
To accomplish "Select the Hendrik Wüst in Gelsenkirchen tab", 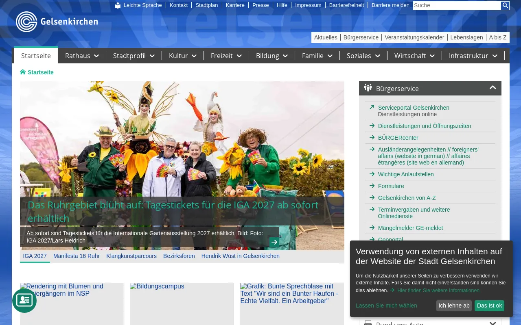I will (x=241, y=256).
